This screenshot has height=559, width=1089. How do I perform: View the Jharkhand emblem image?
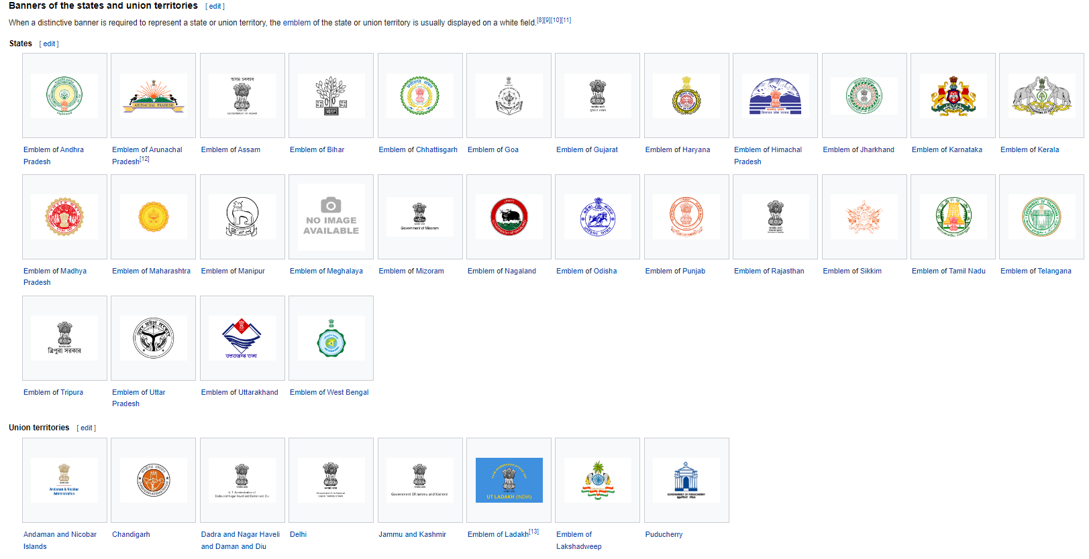[864, 96]
